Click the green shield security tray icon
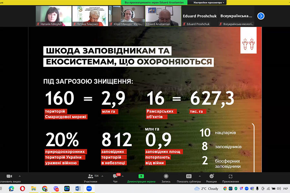Viewport: 290px width, 193px height. (x=236, y=188)
